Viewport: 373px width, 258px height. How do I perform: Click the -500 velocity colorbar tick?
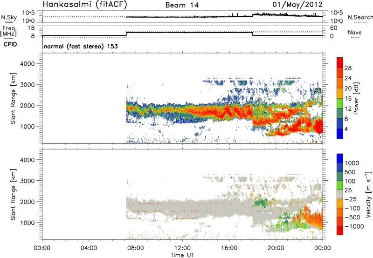(352, 217)
